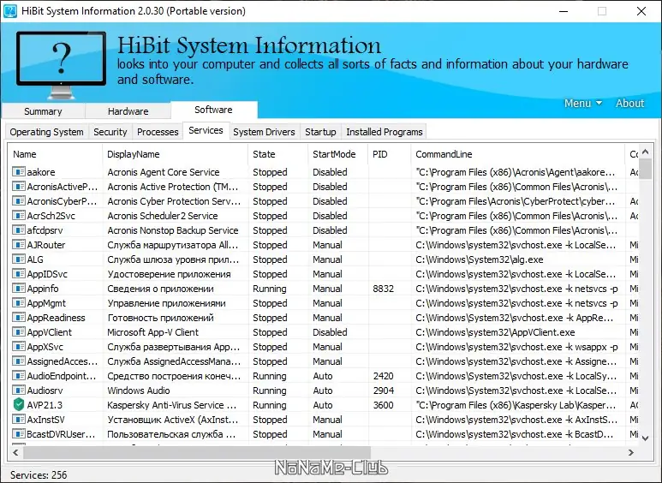The height and width of the screenshot is (483, 662).
Task: Sort by the StartMode column header
Action: [x=337, y=154]
